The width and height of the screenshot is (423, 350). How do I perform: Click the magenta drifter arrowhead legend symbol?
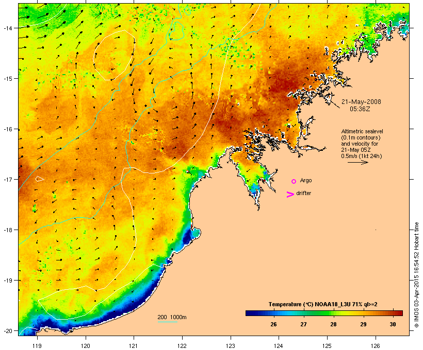pos(290,195)
